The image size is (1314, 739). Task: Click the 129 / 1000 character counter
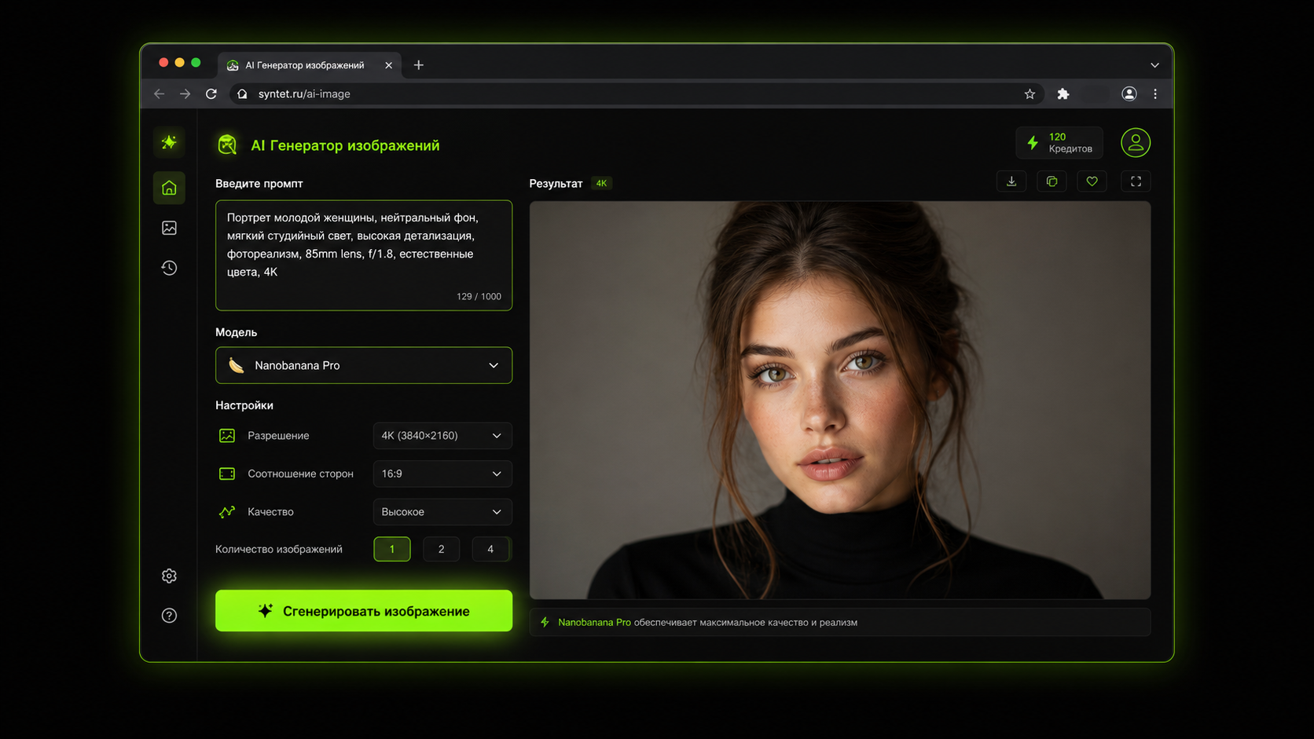479,296
